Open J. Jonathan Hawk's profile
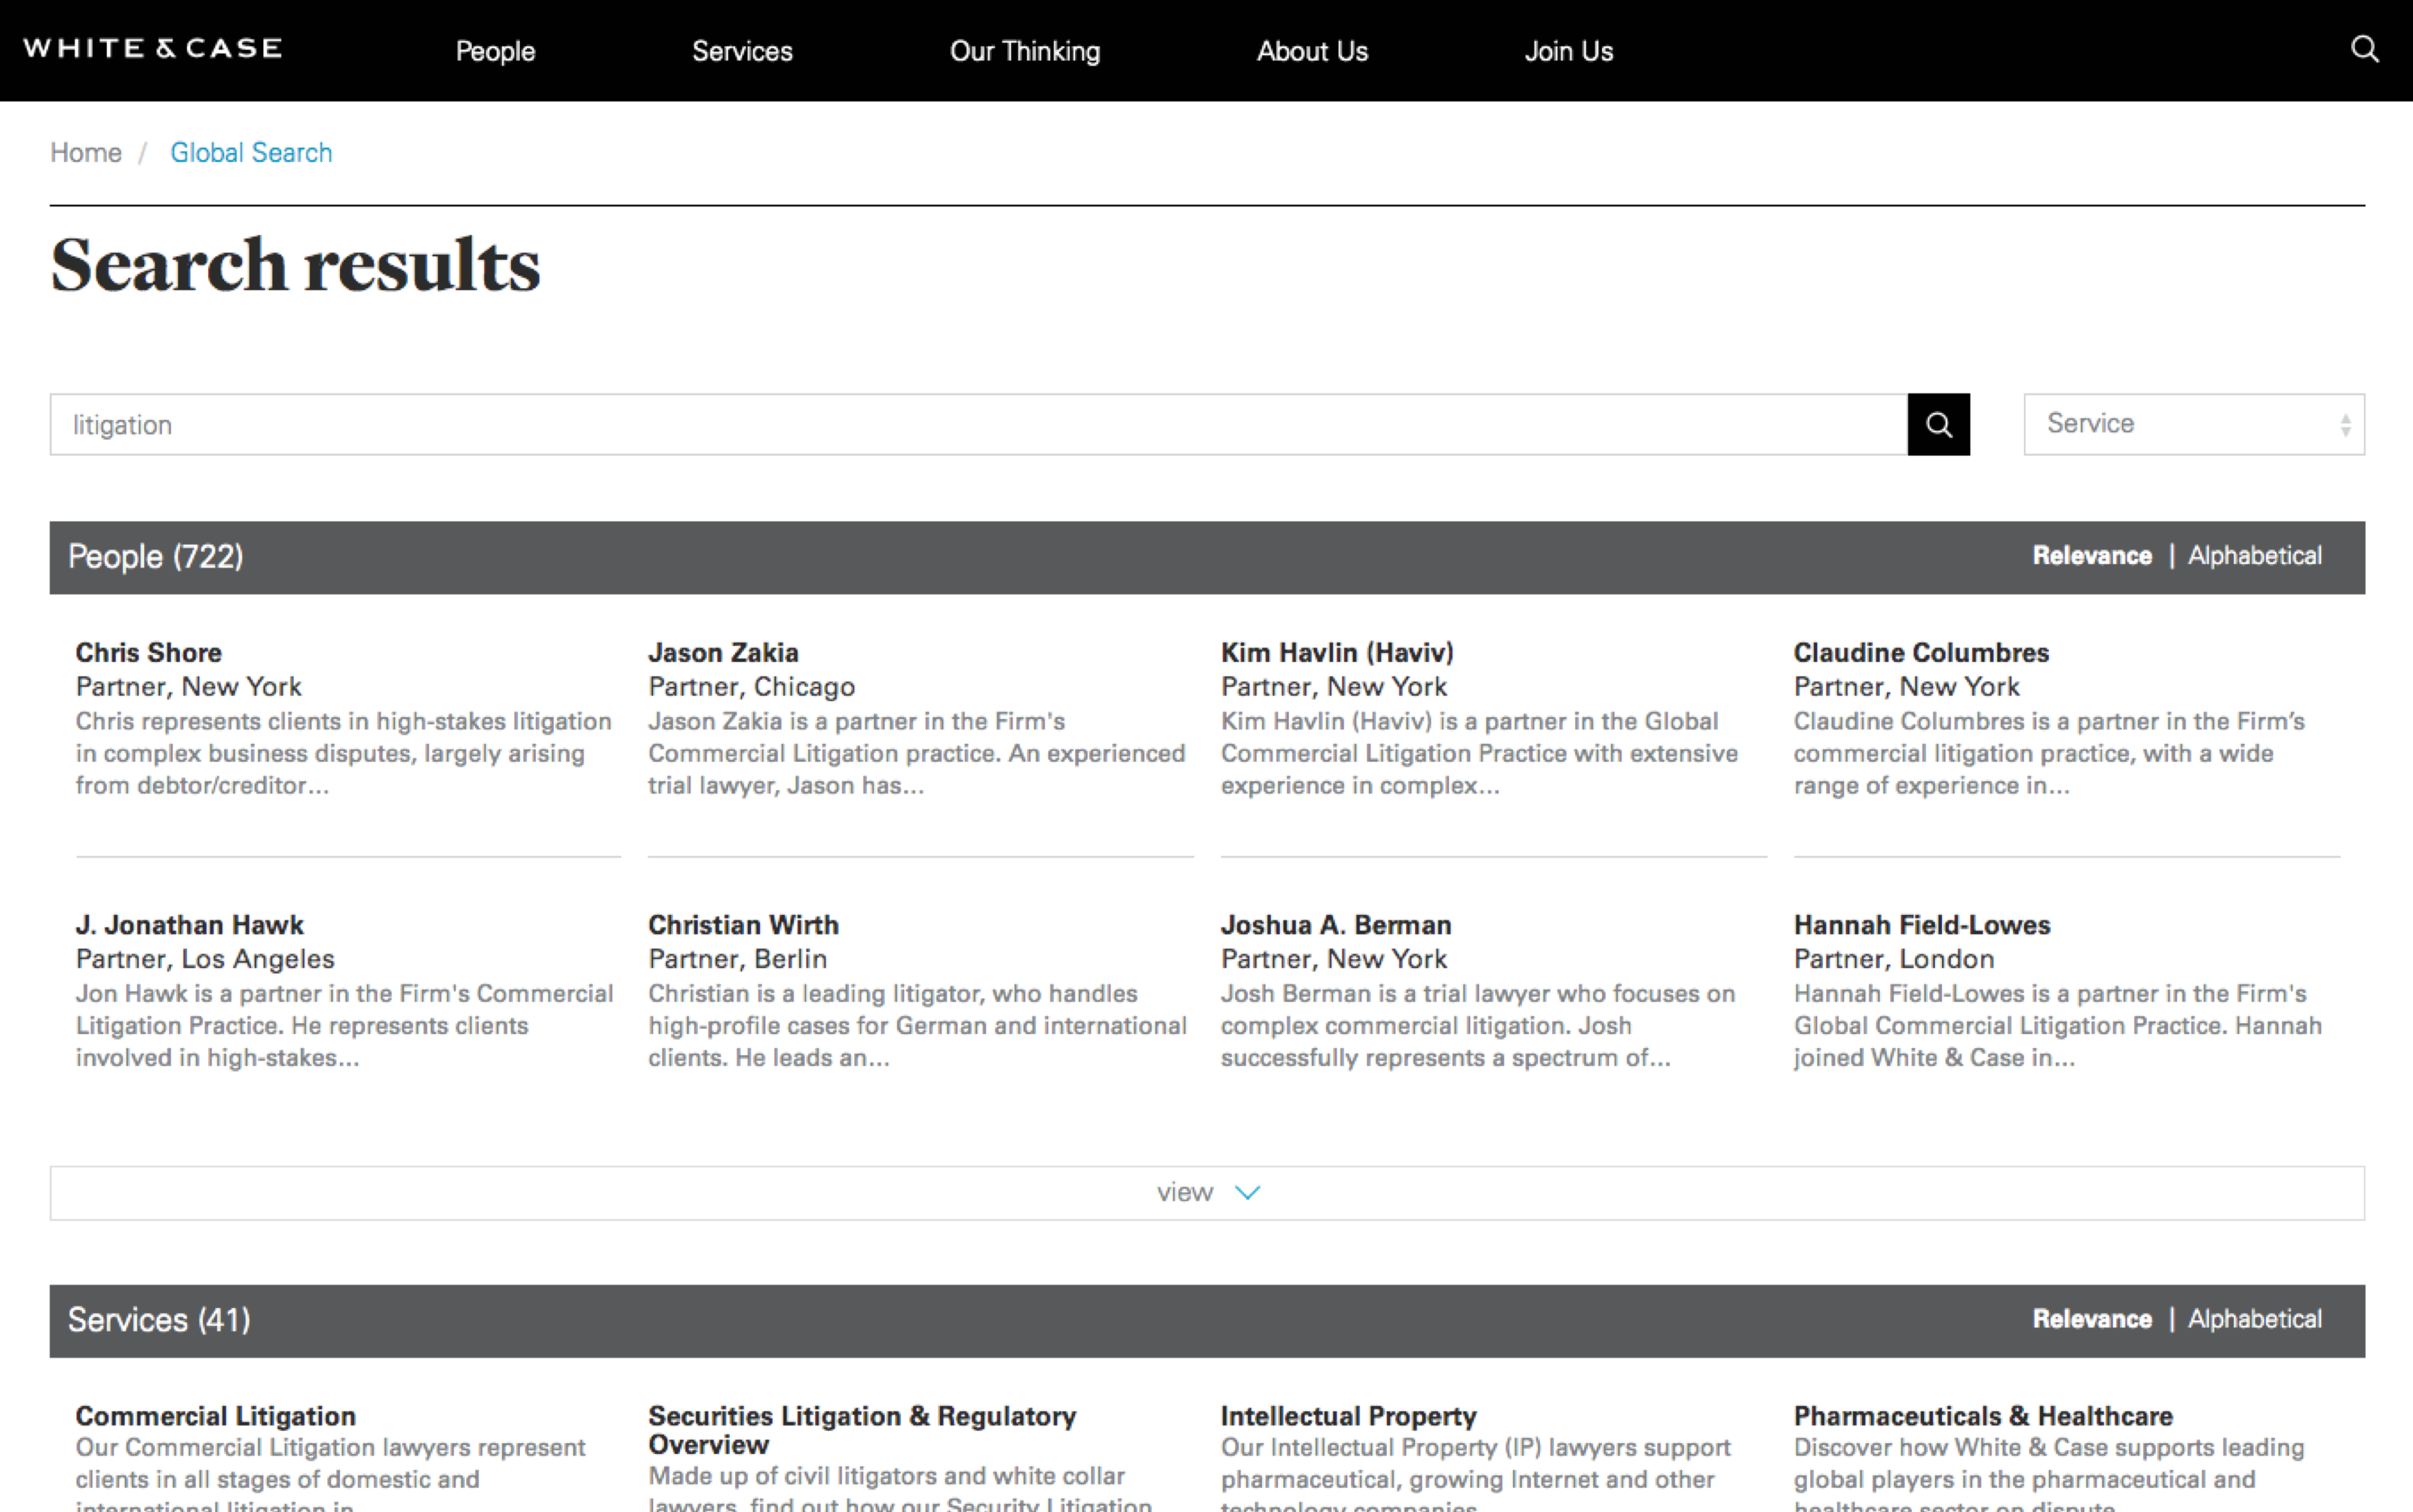2413x1512 pixels. click(x=190, y=925)
